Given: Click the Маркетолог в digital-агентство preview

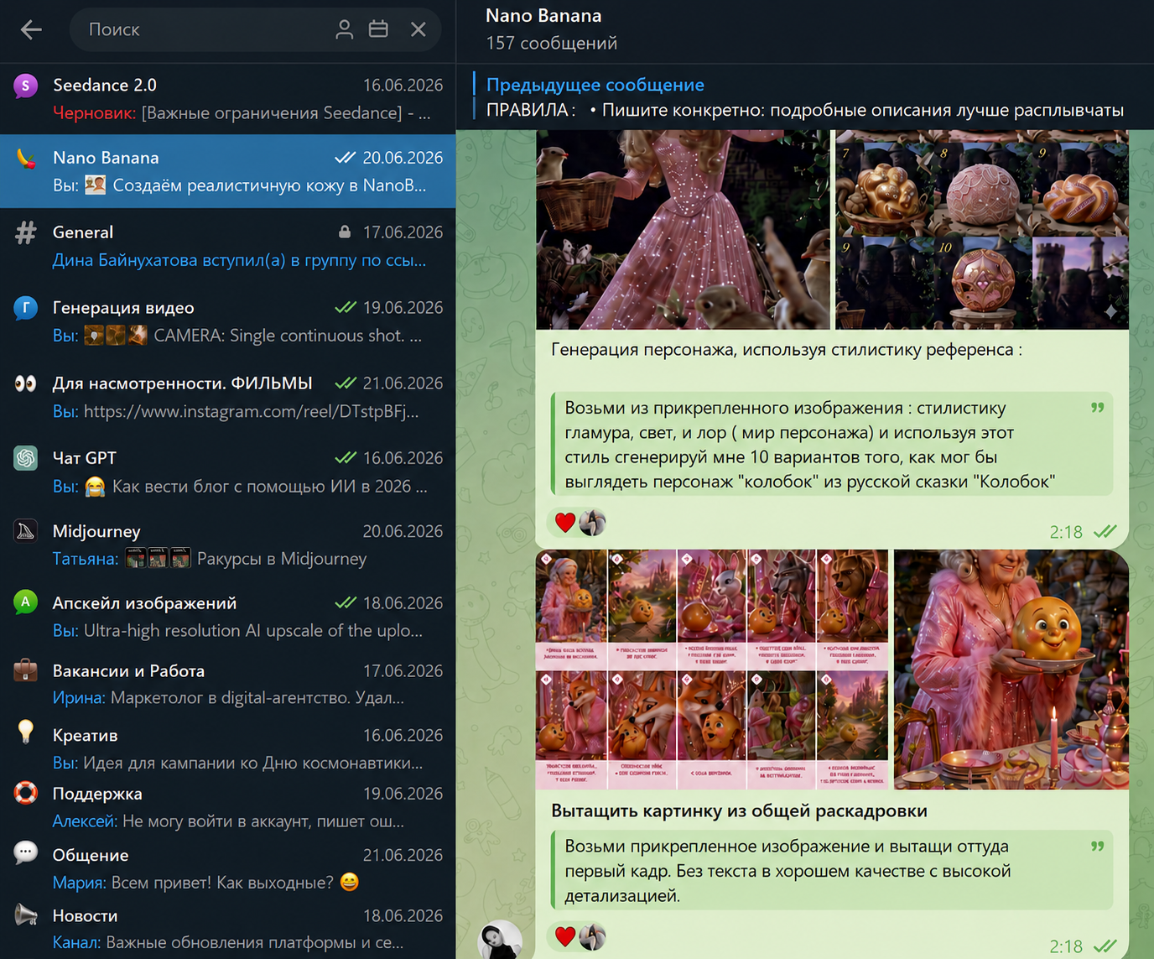Looking at the screenshot, I should point(257,697).
